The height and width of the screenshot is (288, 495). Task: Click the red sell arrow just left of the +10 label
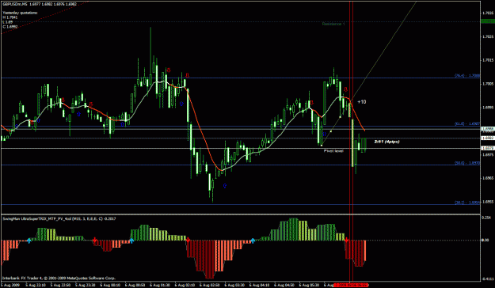345,89
